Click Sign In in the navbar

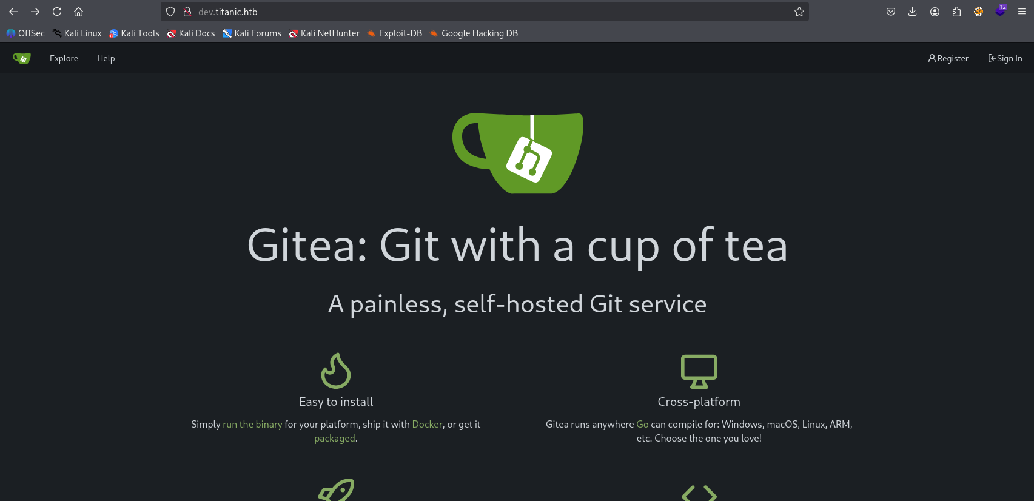(1005, 58)
